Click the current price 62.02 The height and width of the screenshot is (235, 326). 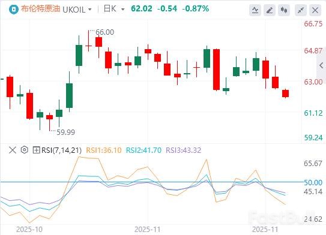click(x=142, y=9)
